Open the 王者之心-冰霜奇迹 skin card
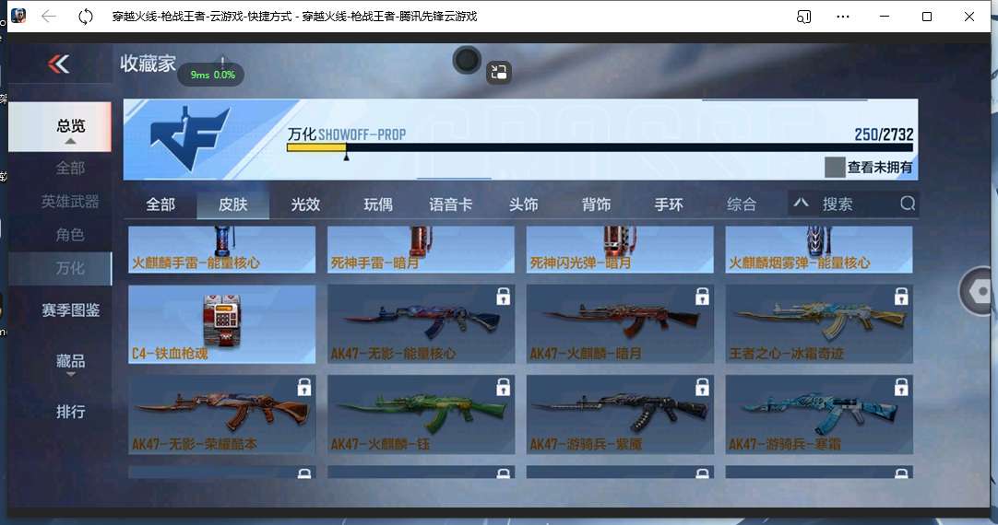The image size is (998, 525). coord(819,324)
